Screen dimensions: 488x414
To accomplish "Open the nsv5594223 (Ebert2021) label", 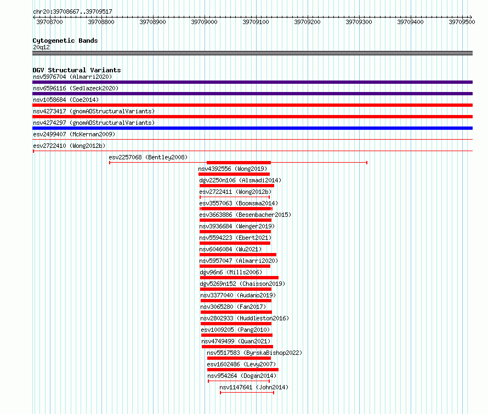I will tap(235, 238).
